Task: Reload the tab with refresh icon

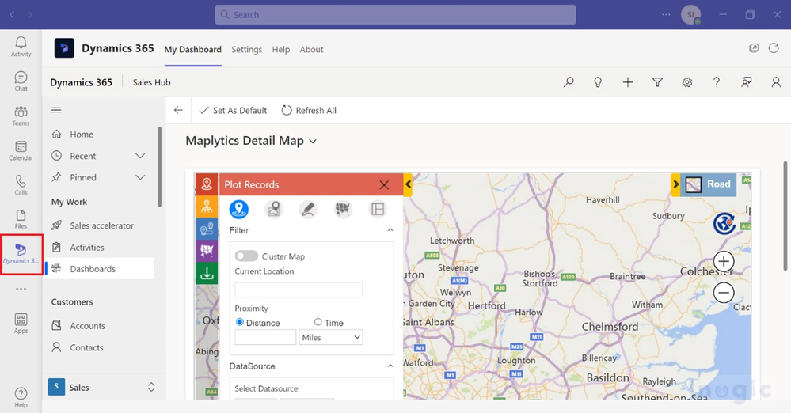Action: click(774, 48)
